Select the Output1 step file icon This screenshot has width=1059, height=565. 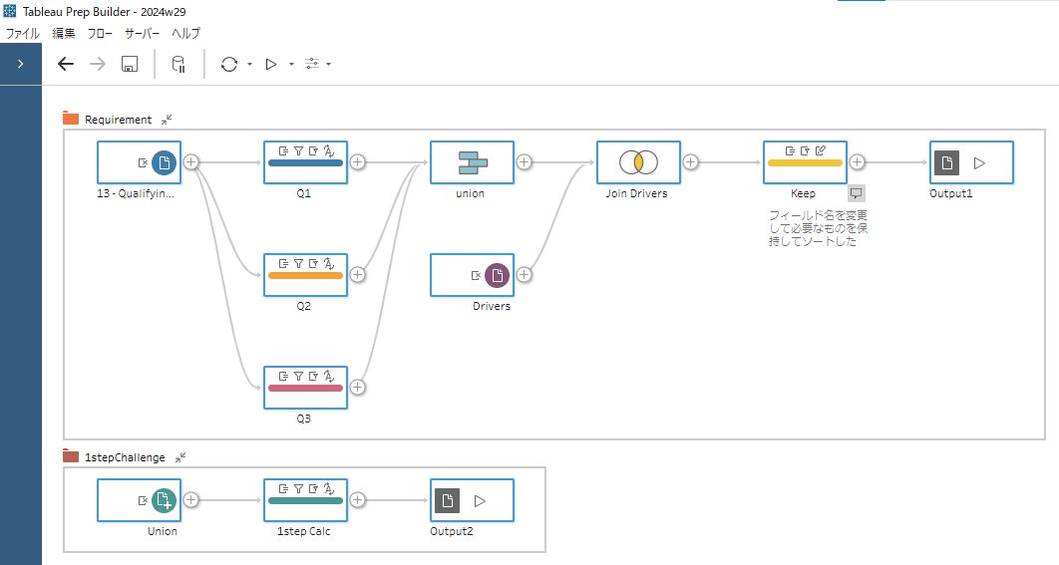pyautogui.click(x=947, y=162)
